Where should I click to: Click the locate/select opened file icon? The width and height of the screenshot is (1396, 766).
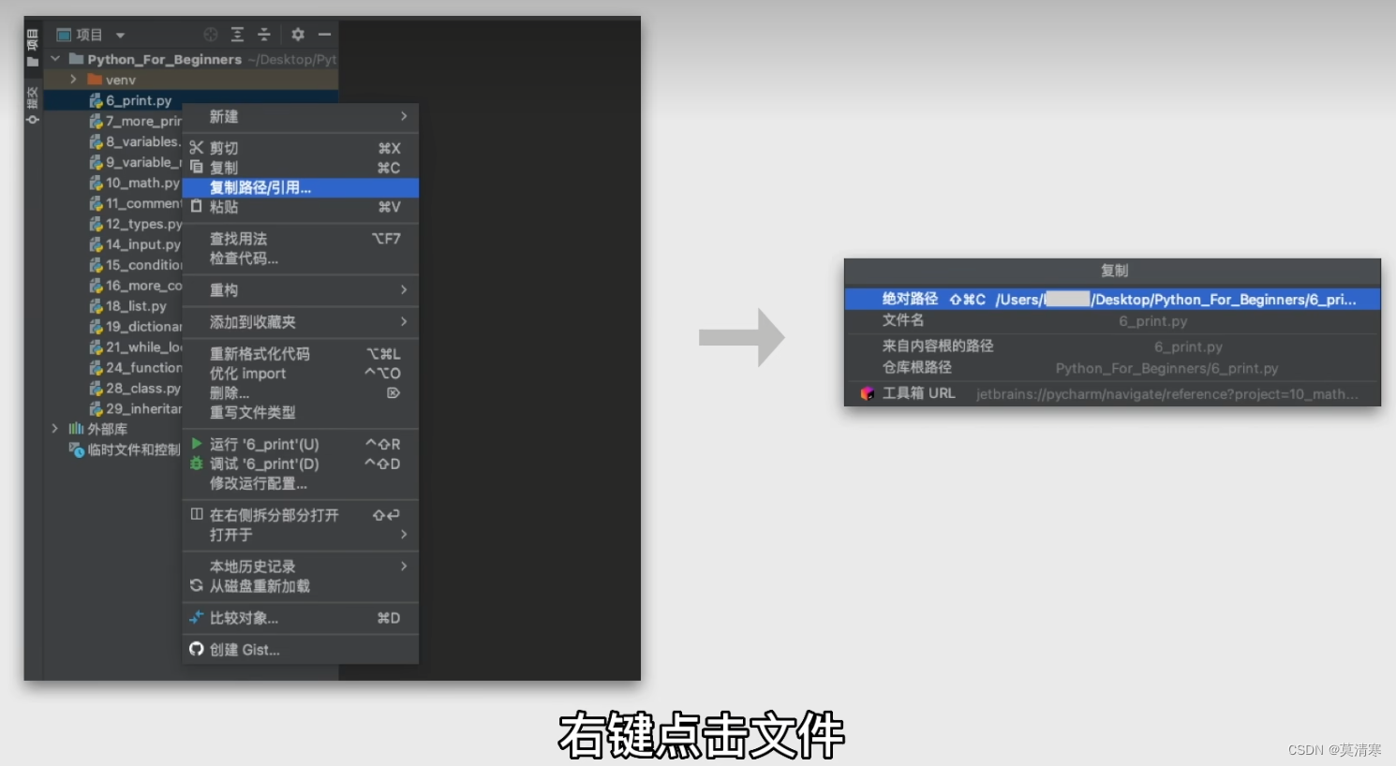click(x=211, y=35)
